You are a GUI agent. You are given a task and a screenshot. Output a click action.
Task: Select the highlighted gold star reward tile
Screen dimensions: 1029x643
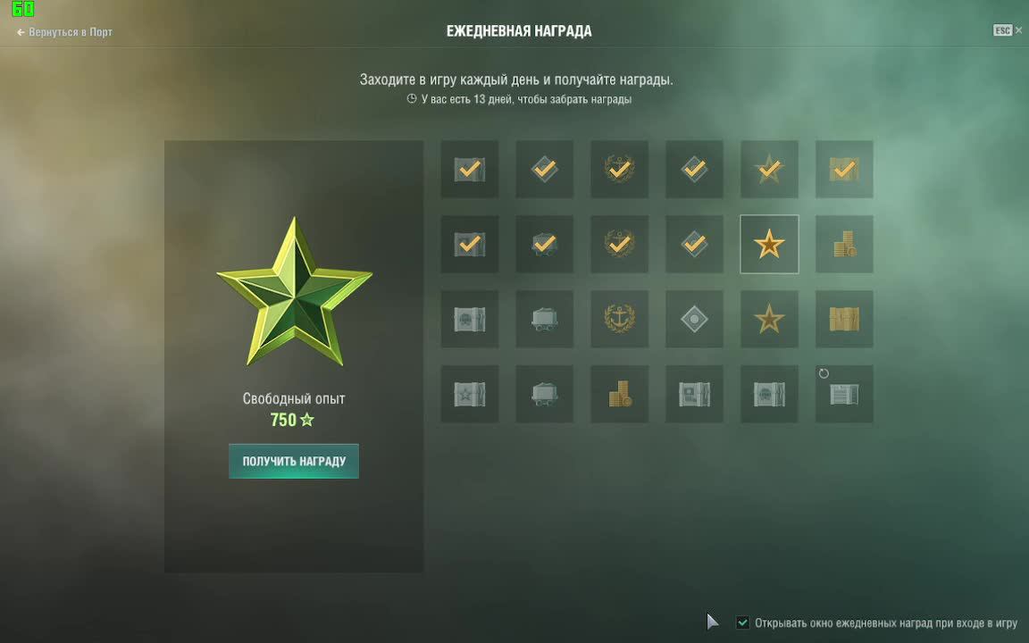point(769,244)
